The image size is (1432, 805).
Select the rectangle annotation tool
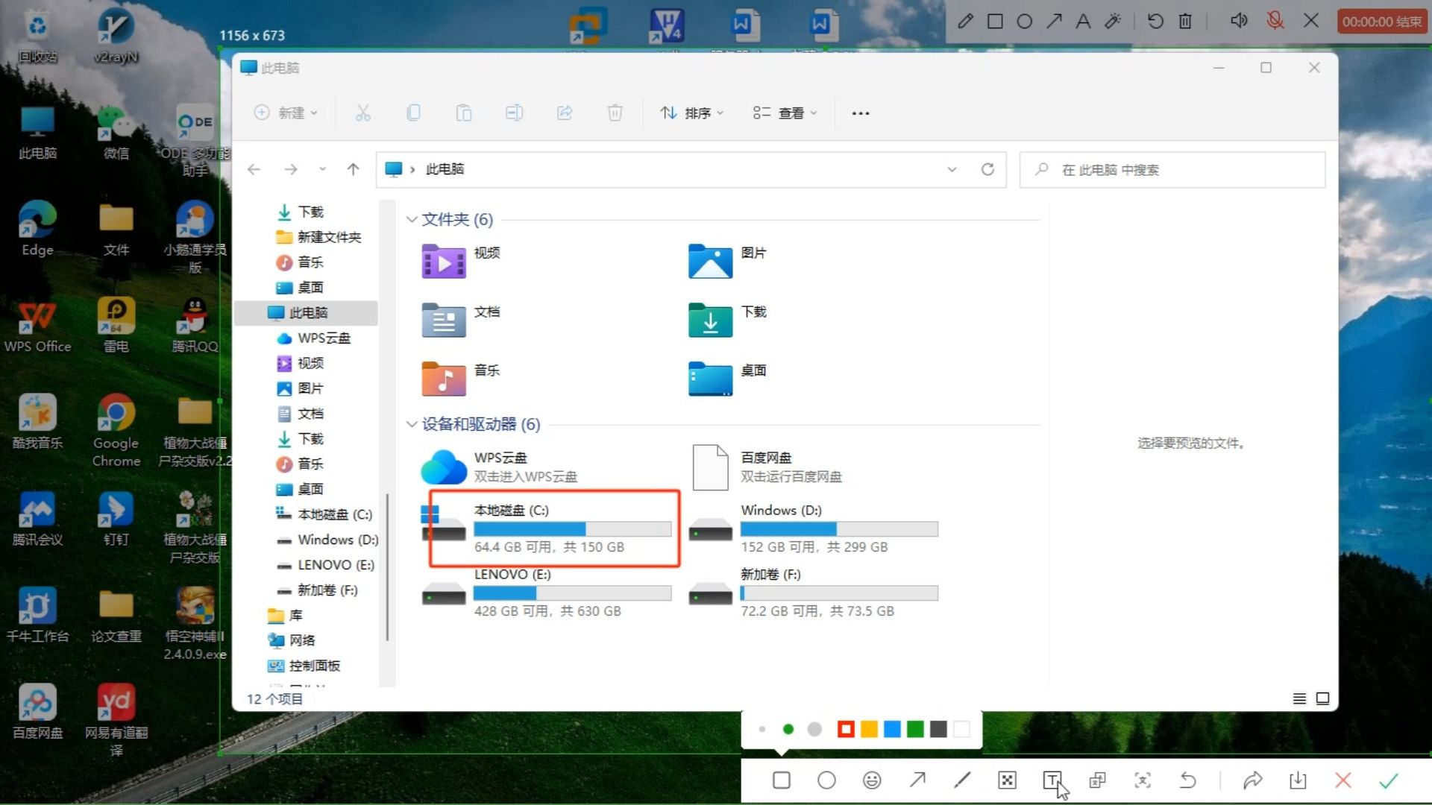pos(782,780)
